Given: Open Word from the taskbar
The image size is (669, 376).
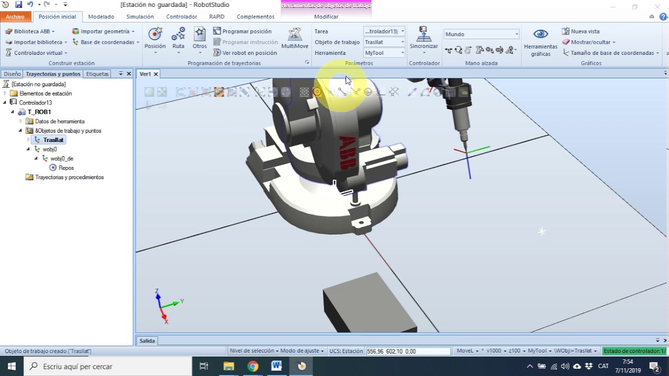Looking at the screenshot, I should coord(277,366).
